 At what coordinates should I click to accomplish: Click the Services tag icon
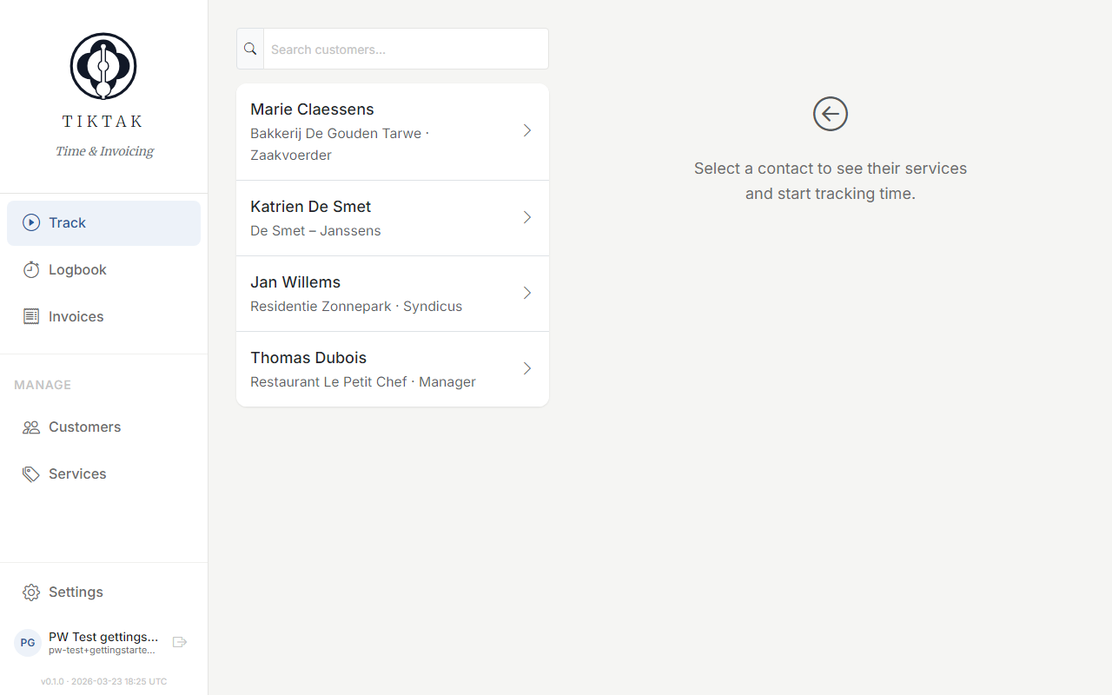(31, 473)
